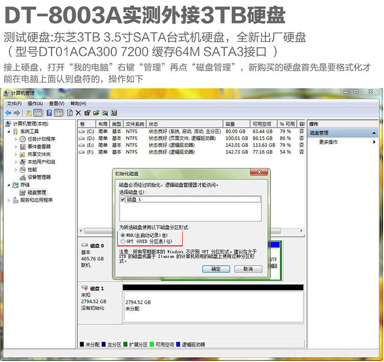Screen dimensions: 384x362
Task: Click the 取消 button in dialog
Action: point(248,269)
